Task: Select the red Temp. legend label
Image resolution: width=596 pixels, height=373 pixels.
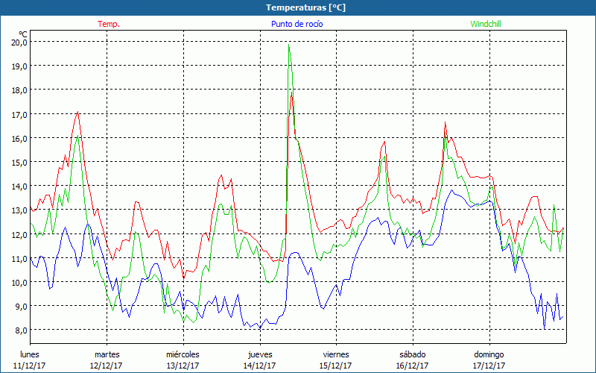Action: point(109,24)
